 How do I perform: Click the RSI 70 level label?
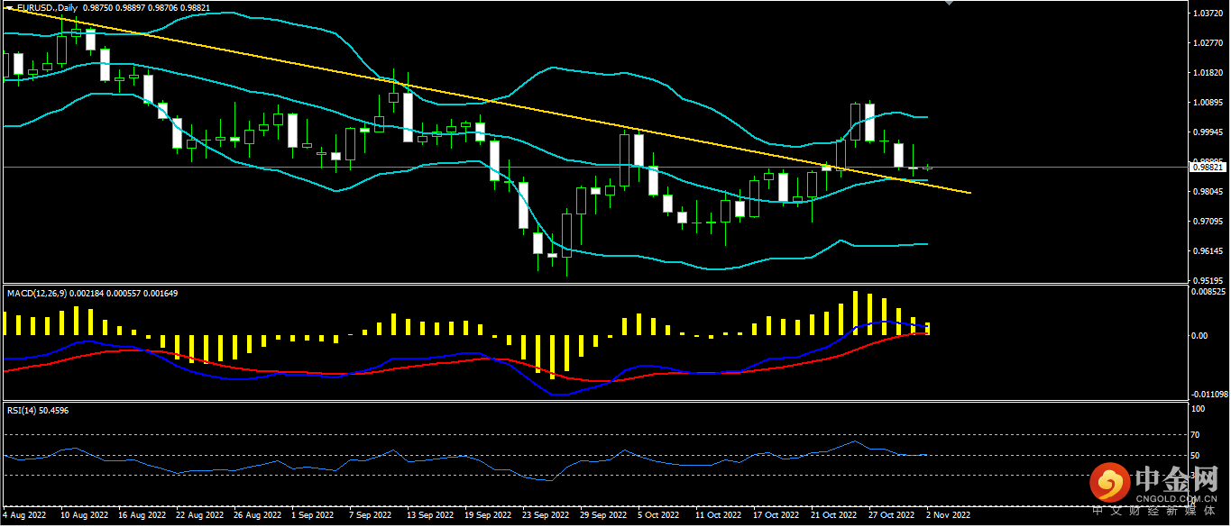coord(1196,435)
